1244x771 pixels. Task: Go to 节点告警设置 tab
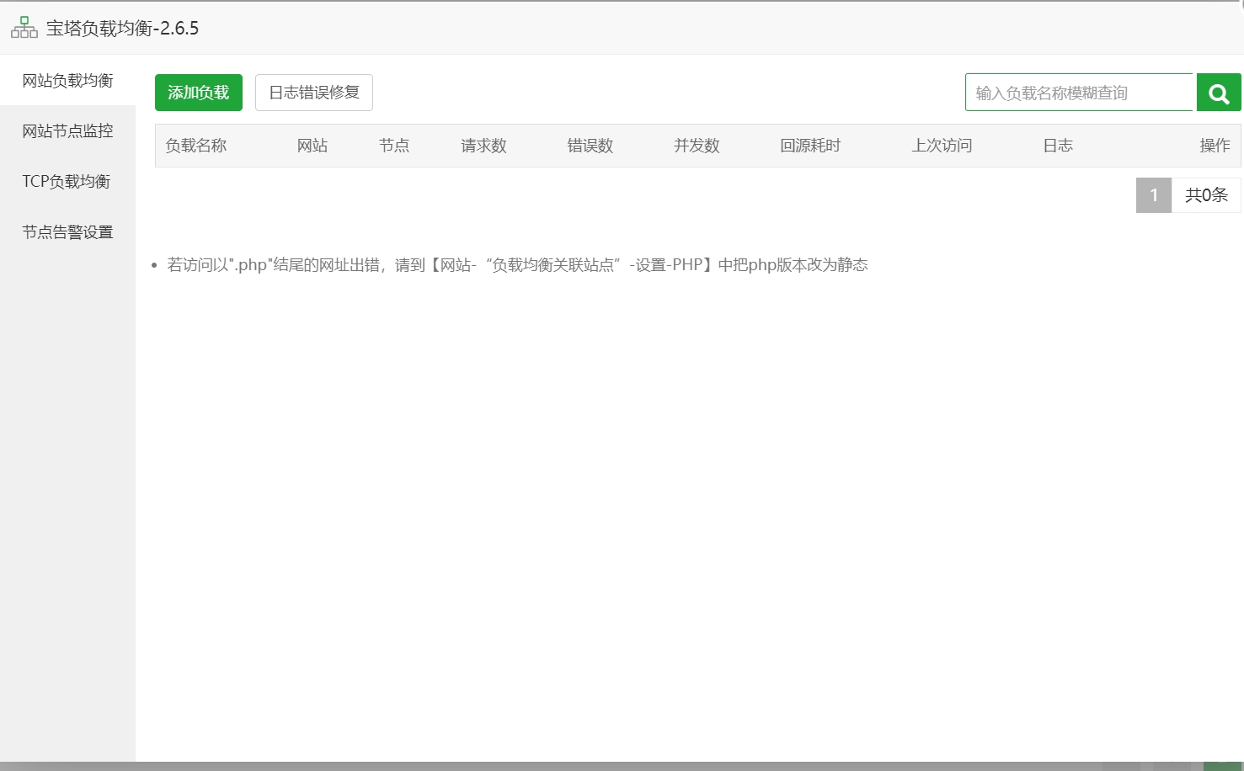[x=67, y=232]
